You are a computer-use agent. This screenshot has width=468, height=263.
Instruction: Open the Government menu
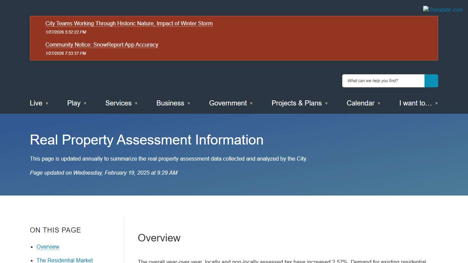228,103
